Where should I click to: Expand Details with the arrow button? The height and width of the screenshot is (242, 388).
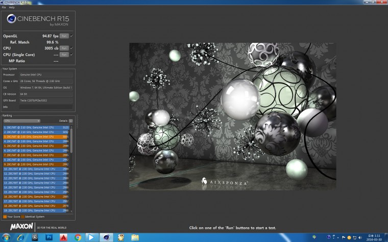71,121
